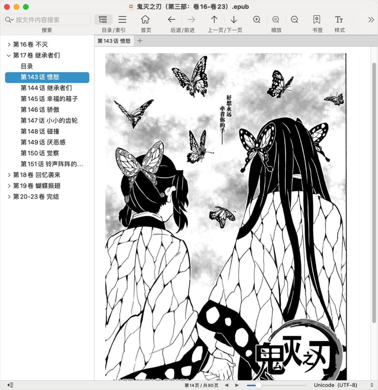Go to next page via status bar right triangle
378x390 pixels.
coord(237,385)
